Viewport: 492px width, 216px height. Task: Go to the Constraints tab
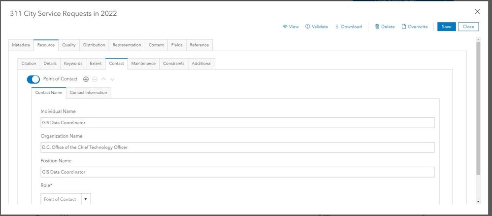tap(174, 64)
